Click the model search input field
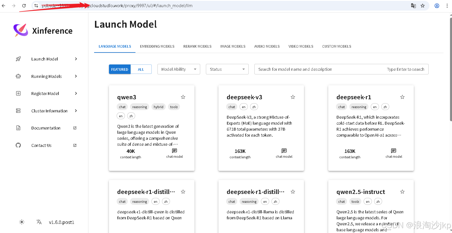Image resolution: width=452 pixels, height=233 pixels. [x=341, y=69]
